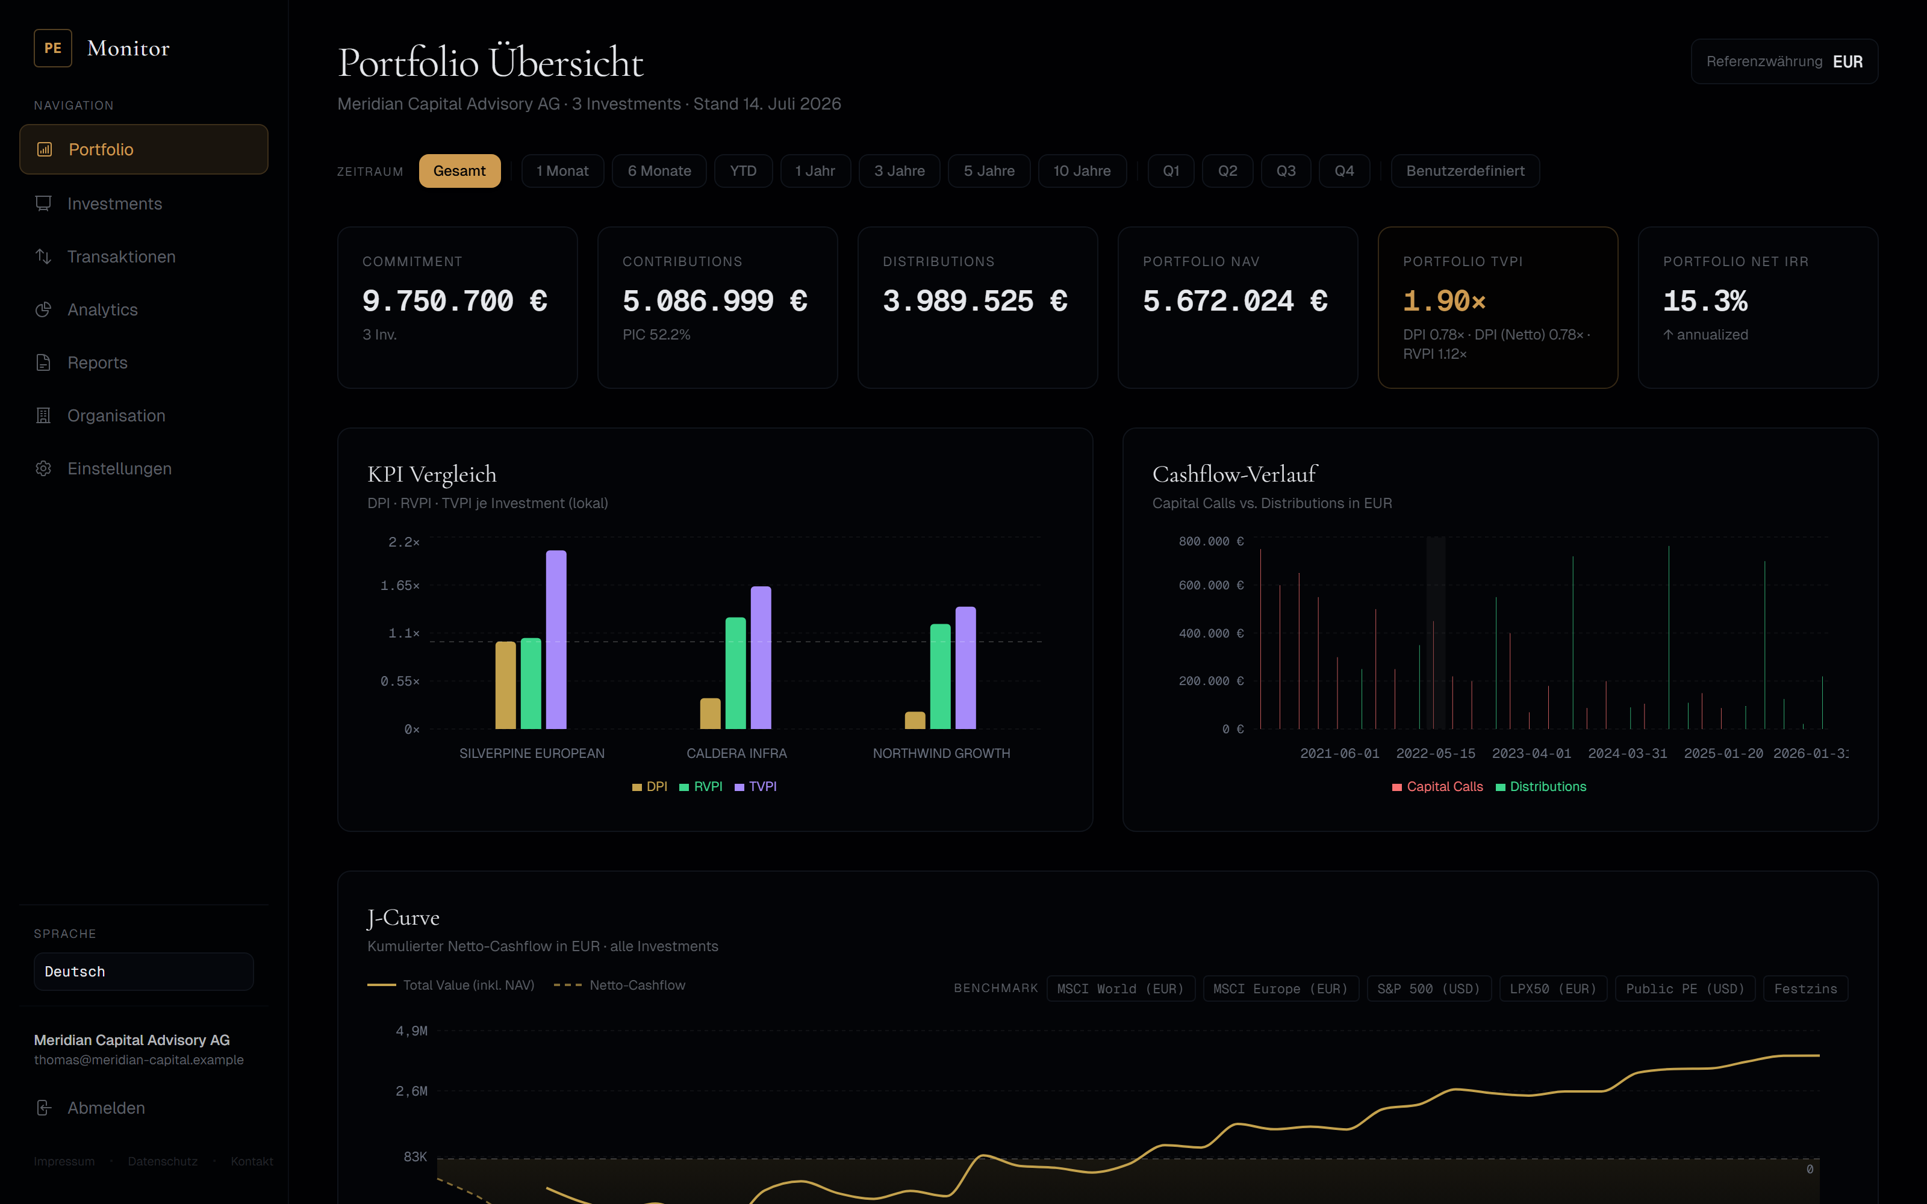The height and width of the screenshot is (1204, 1927).
Task: Navigate to Analytics
Action: (x=143, y=309)
